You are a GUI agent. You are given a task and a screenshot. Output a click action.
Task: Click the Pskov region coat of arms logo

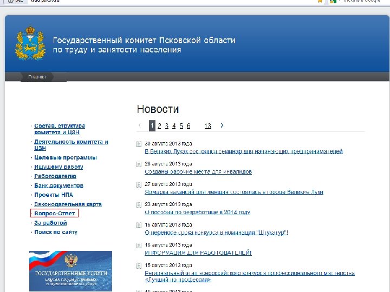pyautogui.click(x=30, y=43)
